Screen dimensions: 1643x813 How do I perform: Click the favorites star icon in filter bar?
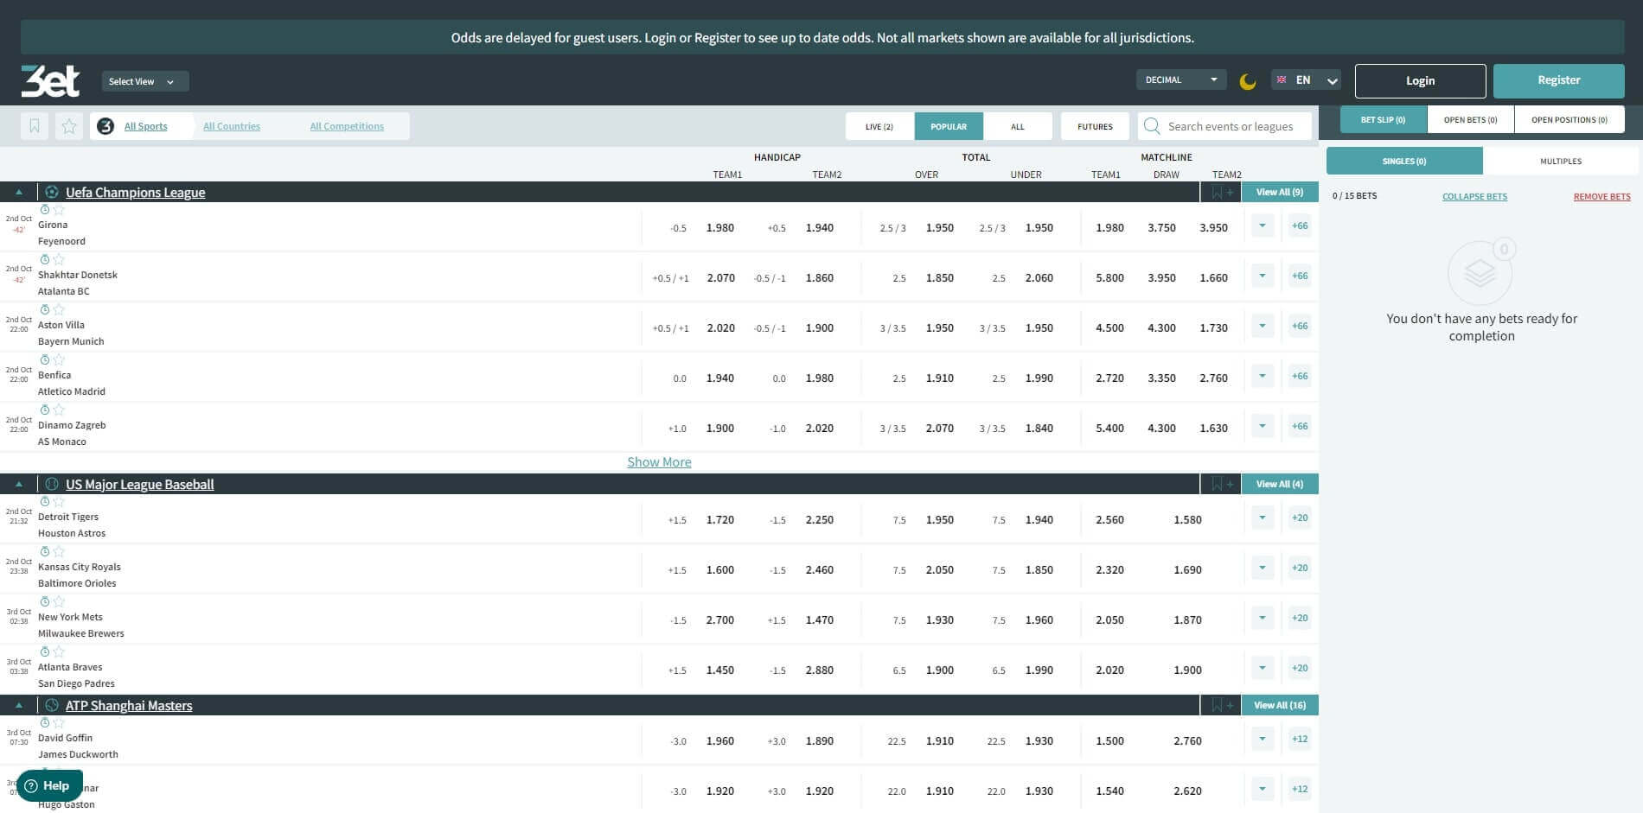pyautogui.click(x=69, y=126)
